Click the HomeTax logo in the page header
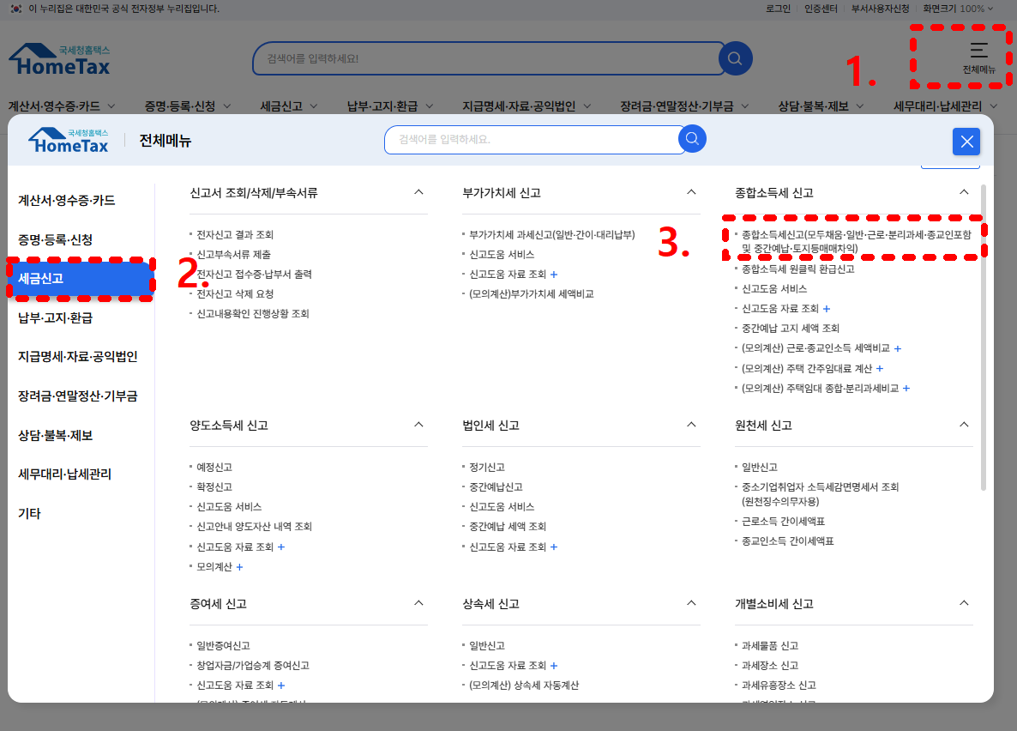Screen dimensions: 1017x731 [60, 60]
